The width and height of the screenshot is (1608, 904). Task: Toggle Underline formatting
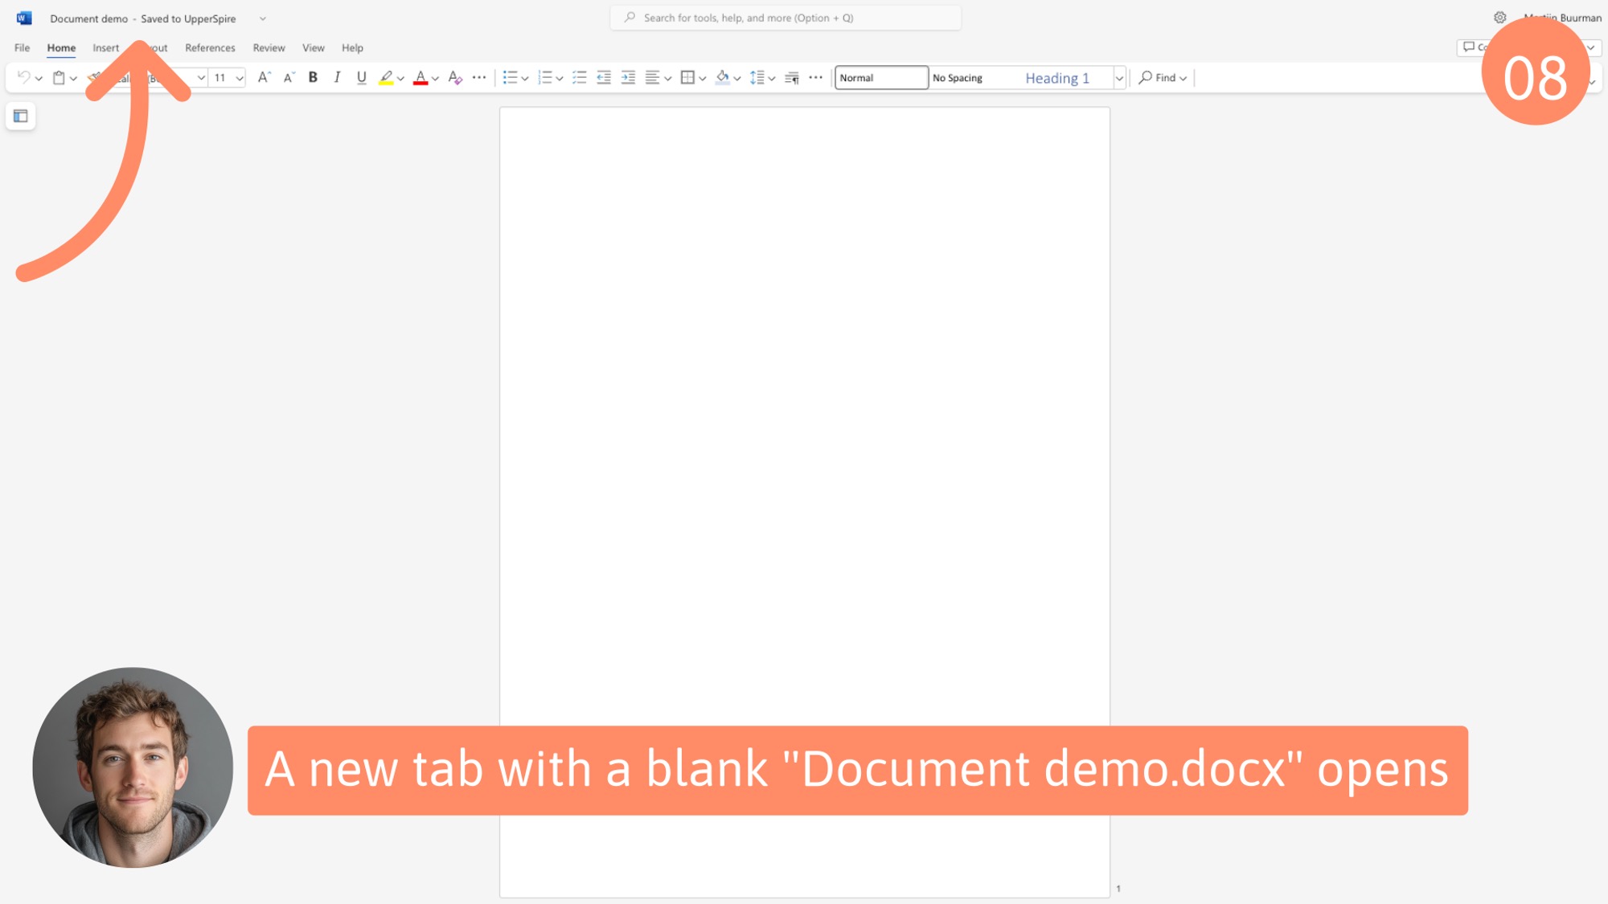[x=362, y=77]
